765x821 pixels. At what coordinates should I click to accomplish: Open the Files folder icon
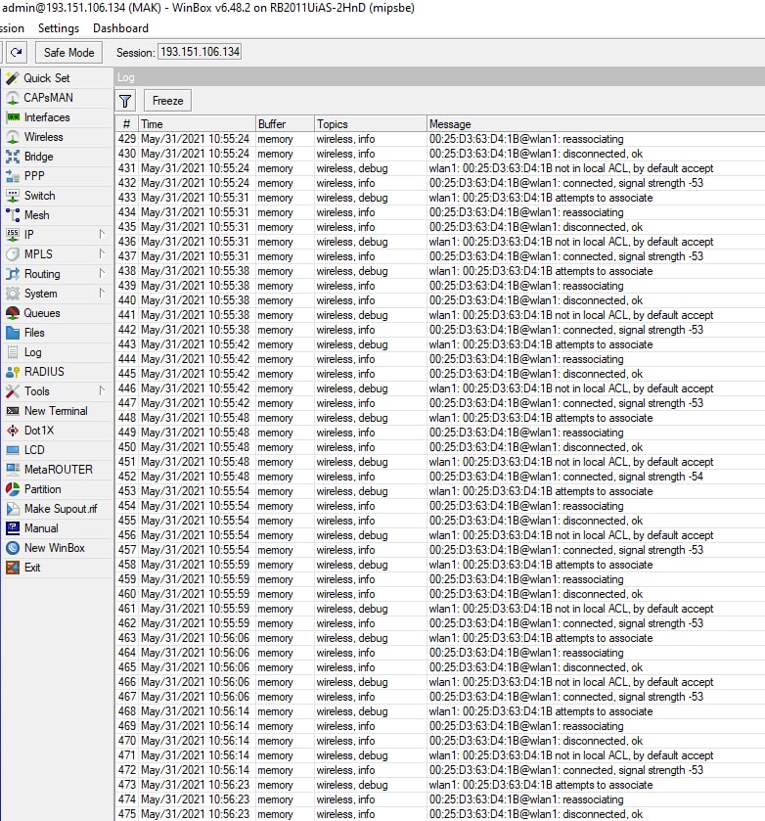coord(13,333)
